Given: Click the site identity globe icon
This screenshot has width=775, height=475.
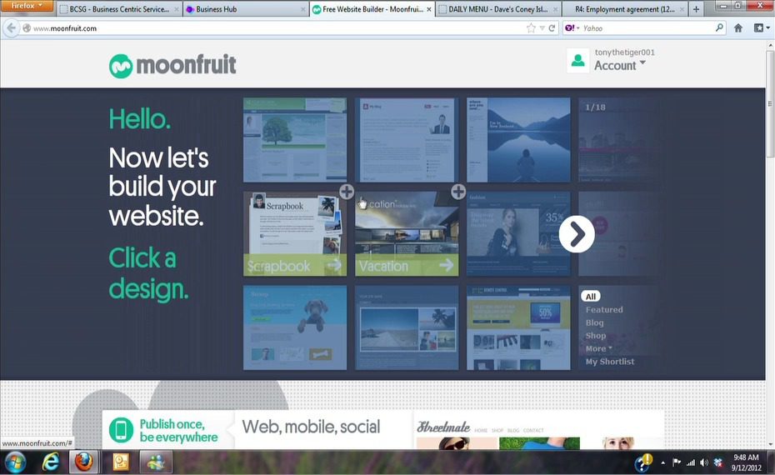Looking at the screenshot, I should point(27,28).
